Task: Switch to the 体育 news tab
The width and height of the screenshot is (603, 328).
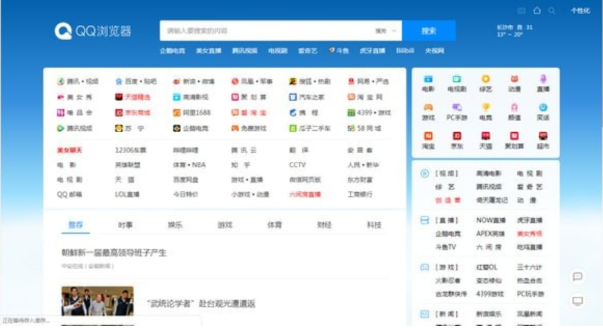Action: (274, 225)
